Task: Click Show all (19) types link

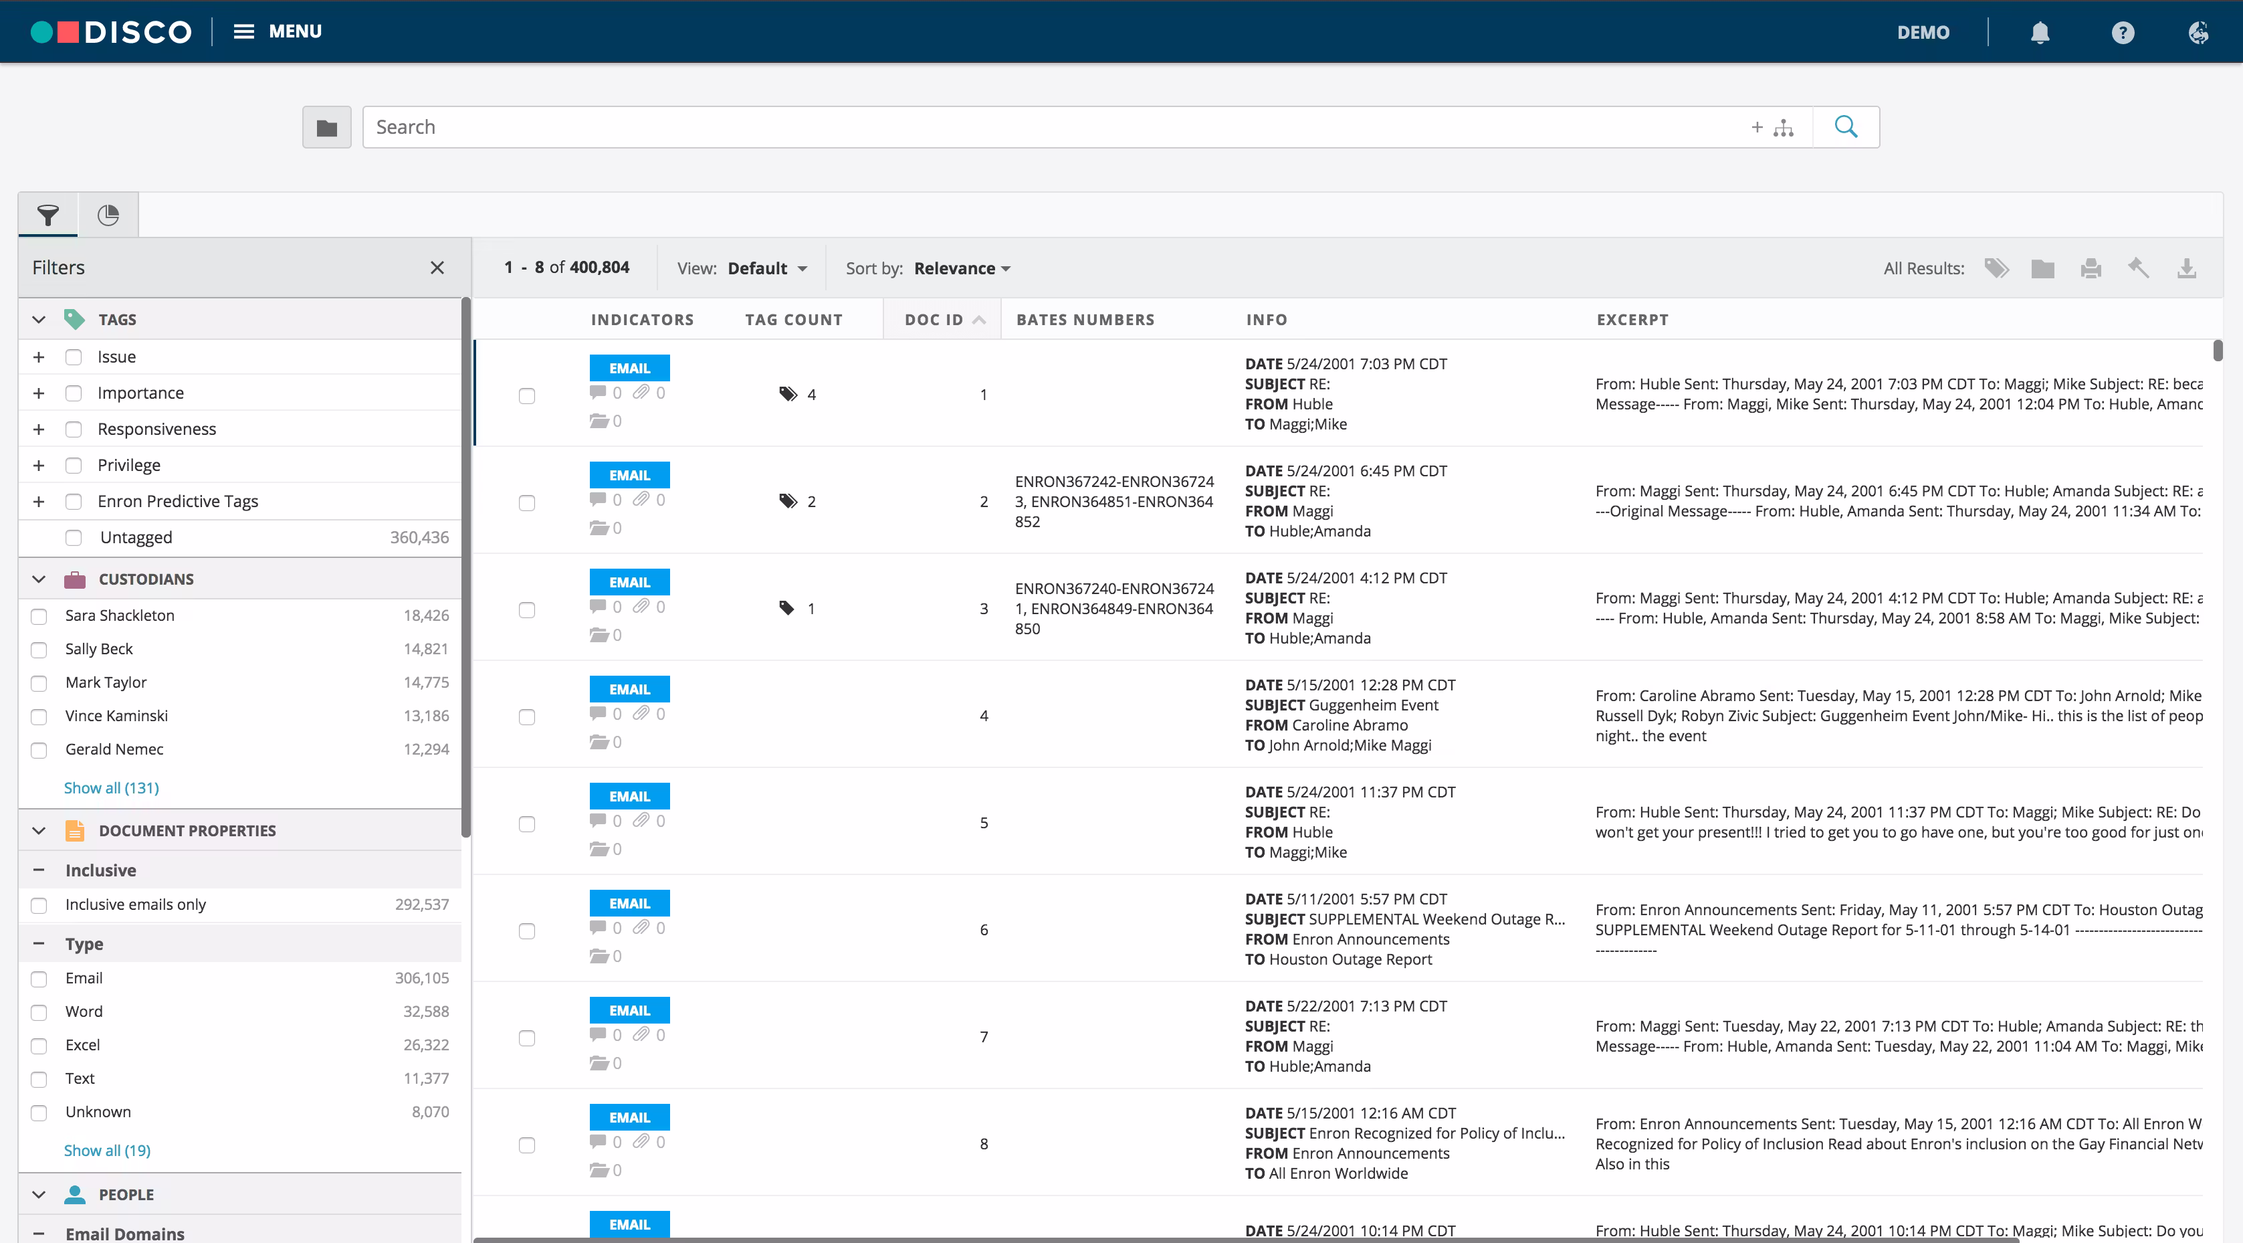Action: coord(107,1150)
